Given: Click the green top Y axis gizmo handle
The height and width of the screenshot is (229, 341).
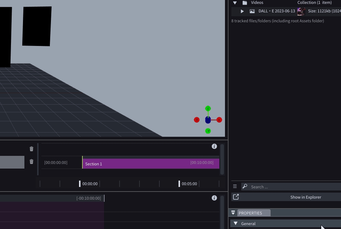Looking at the screenshot, I should coord(208,108).
